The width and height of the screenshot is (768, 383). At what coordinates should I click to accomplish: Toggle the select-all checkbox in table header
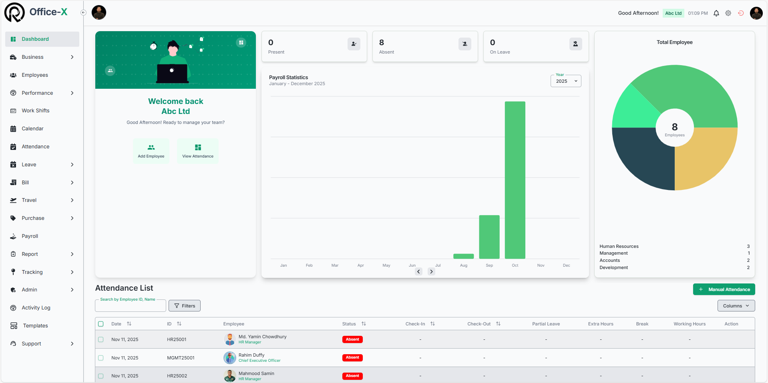pos(101,324)
